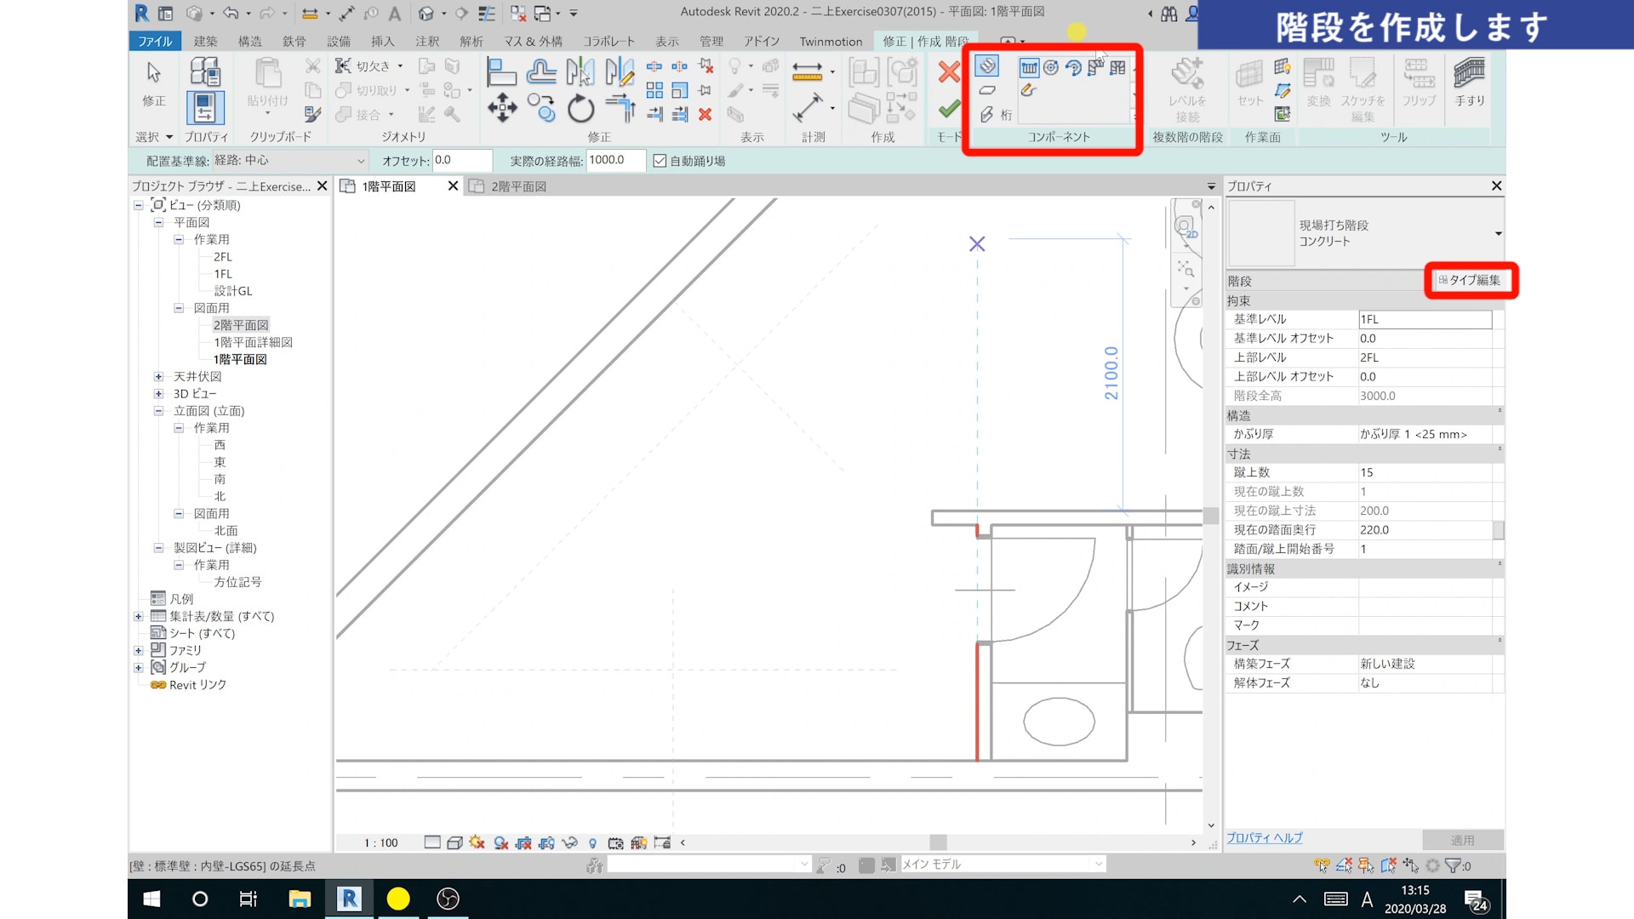Open the プロパティ ヘルプ link

click(x=1264, y=837)
